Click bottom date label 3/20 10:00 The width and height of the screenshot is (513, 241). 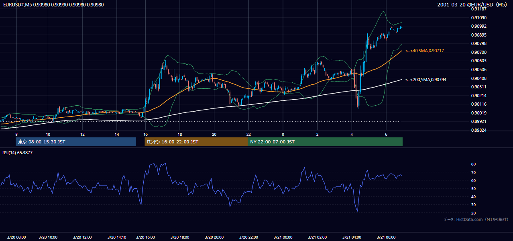[x=48, y=237]
